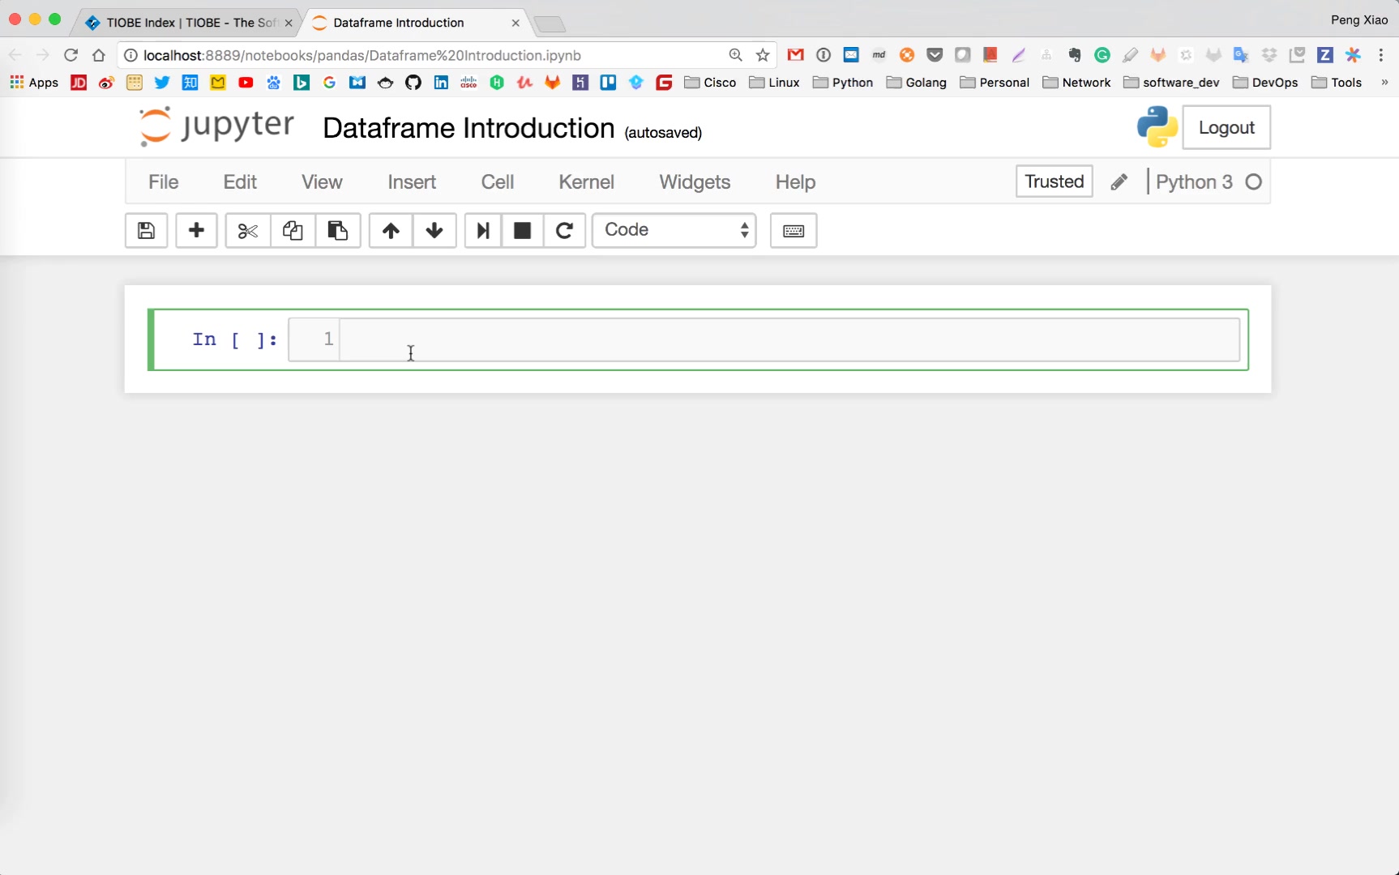Open the Cell menu

pos(497,182)
